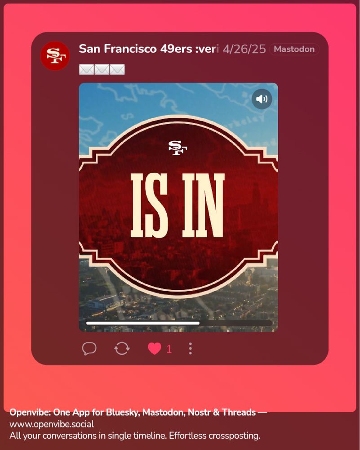Seek the video using the progress bar
The height and width of the screenshot is (450, 360).
click(x=179, y=323)
